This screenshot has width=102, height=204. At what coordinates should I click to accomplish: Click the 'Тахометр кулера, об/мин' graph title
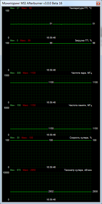78,170
